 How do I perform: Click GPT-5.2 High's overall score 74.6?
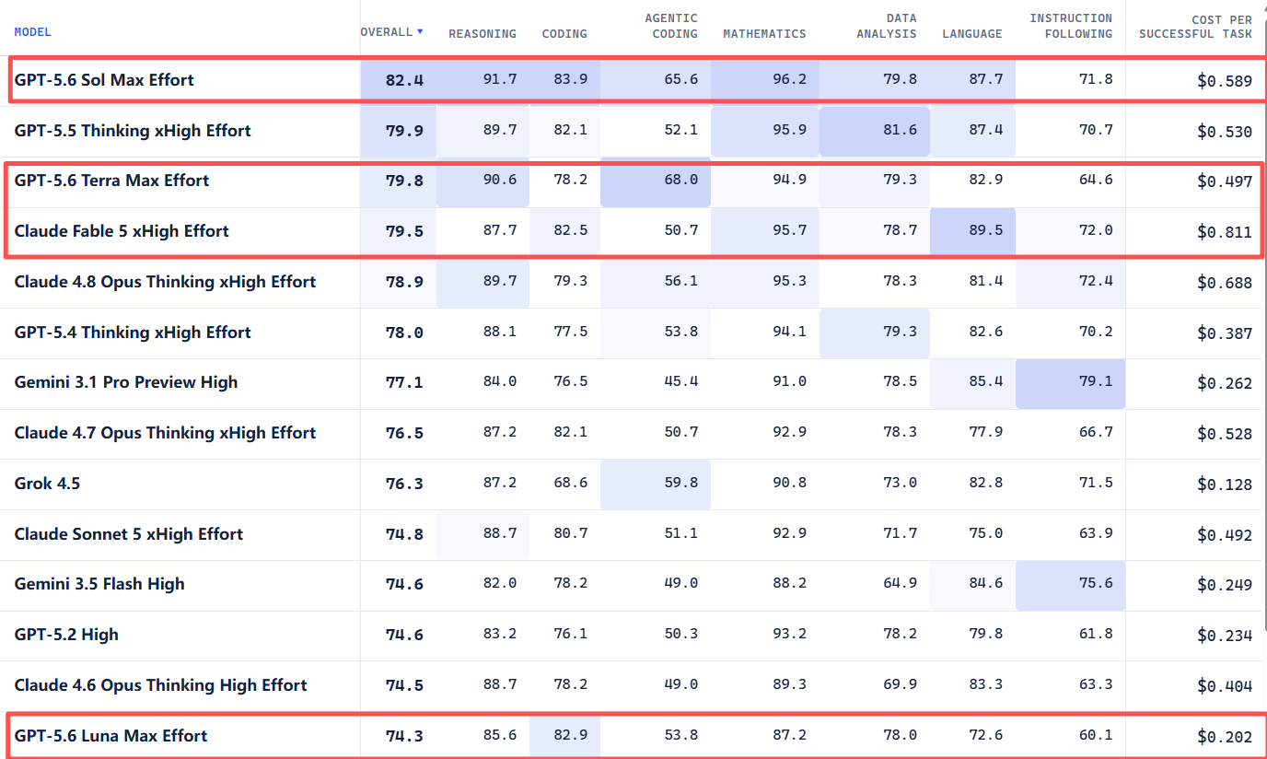click(x=404, y=635)
